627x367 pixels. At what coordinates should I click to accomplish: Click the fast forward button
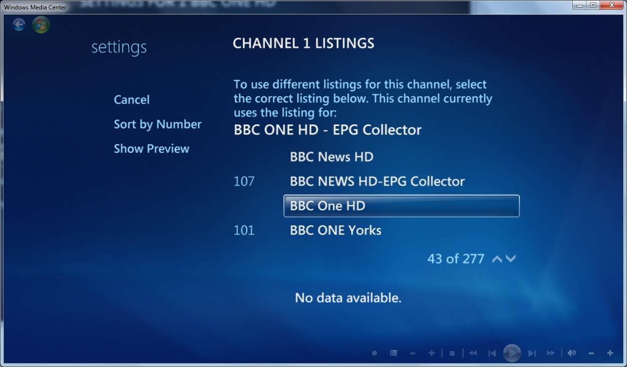(551, 353)
